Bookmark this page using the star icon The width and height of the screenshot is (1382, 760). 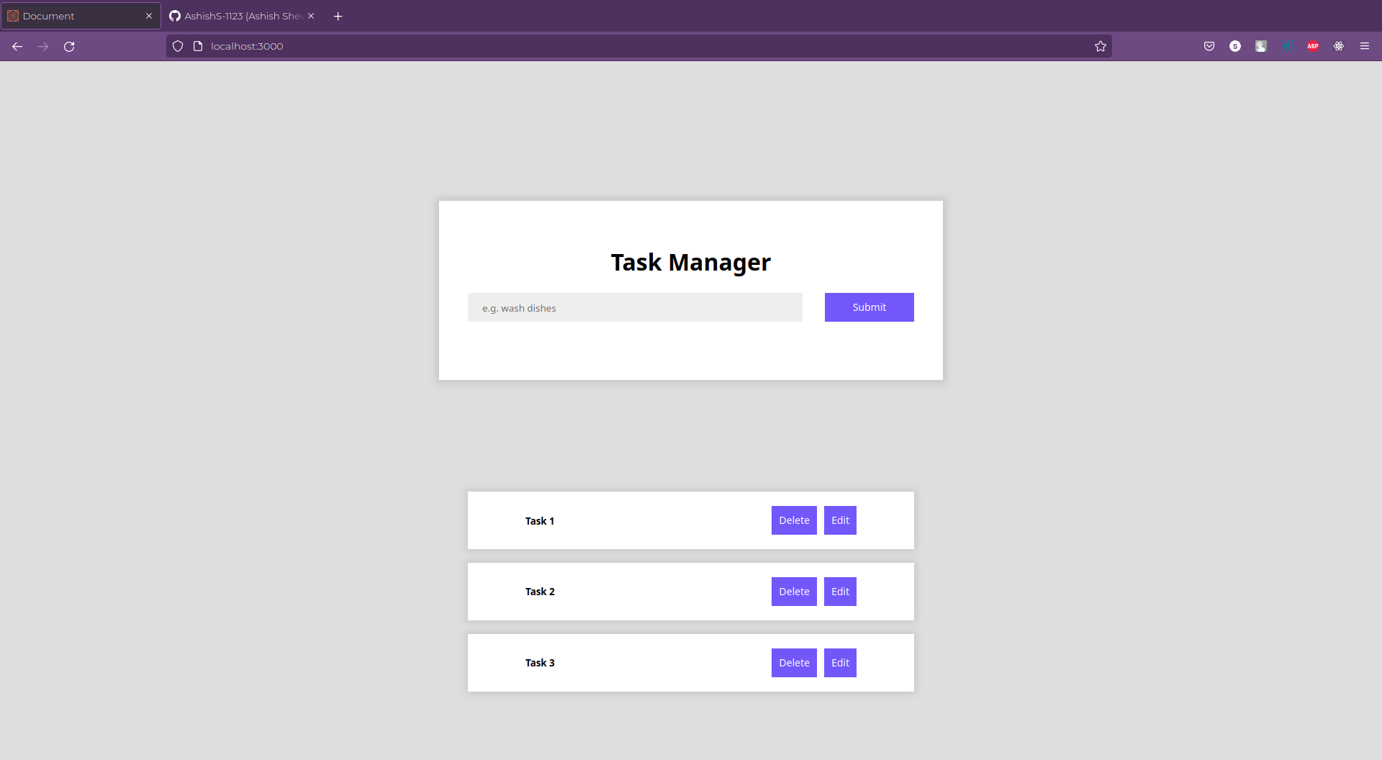click(x=1101, y=46)
